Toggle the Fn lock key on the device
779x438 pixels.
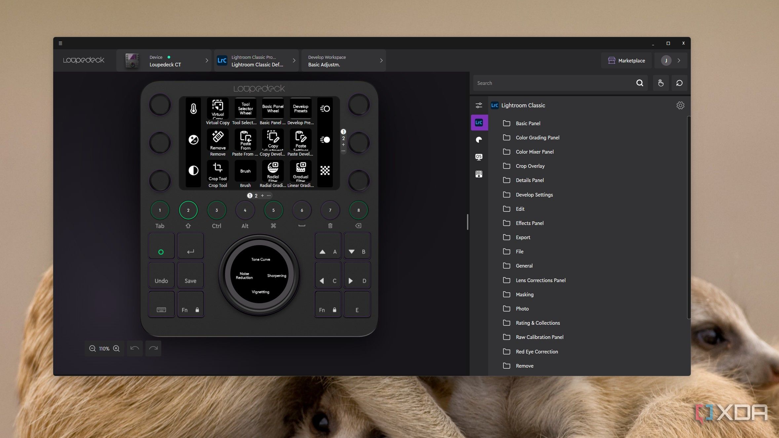[191, 304]
